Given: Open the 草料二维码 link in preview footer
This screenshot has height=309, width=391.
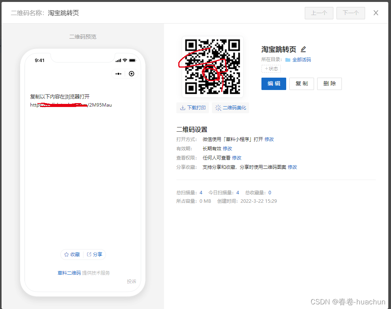Looking at the screenshot, I should pyautogui.click(x=69, y=273).
